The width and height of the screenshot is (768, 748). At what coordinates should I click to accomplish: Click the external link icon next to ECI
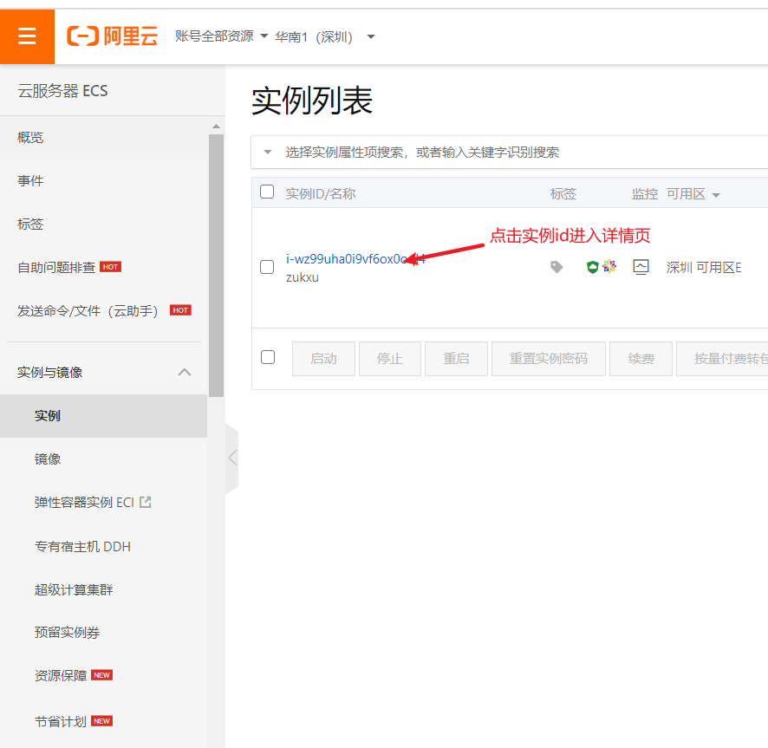146,502
